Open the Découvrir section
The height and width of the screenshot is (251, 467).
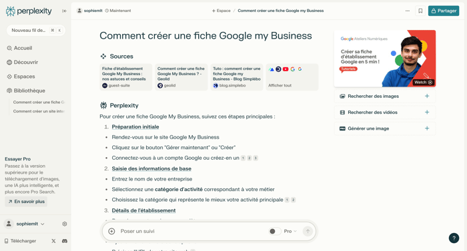point(23,62)
